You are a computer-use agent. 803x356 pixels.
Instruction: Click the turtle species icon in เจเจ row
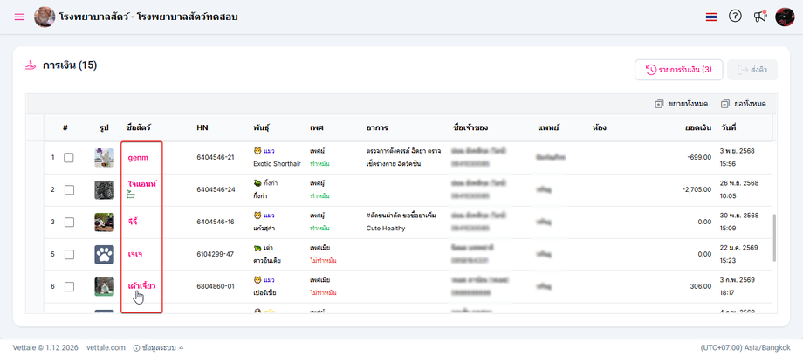[257, 248]
